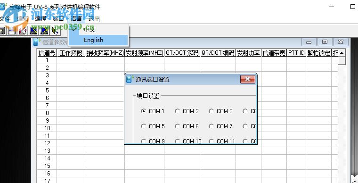Select channel row 13
Screen dimensions: 358x183
[47, 151]
